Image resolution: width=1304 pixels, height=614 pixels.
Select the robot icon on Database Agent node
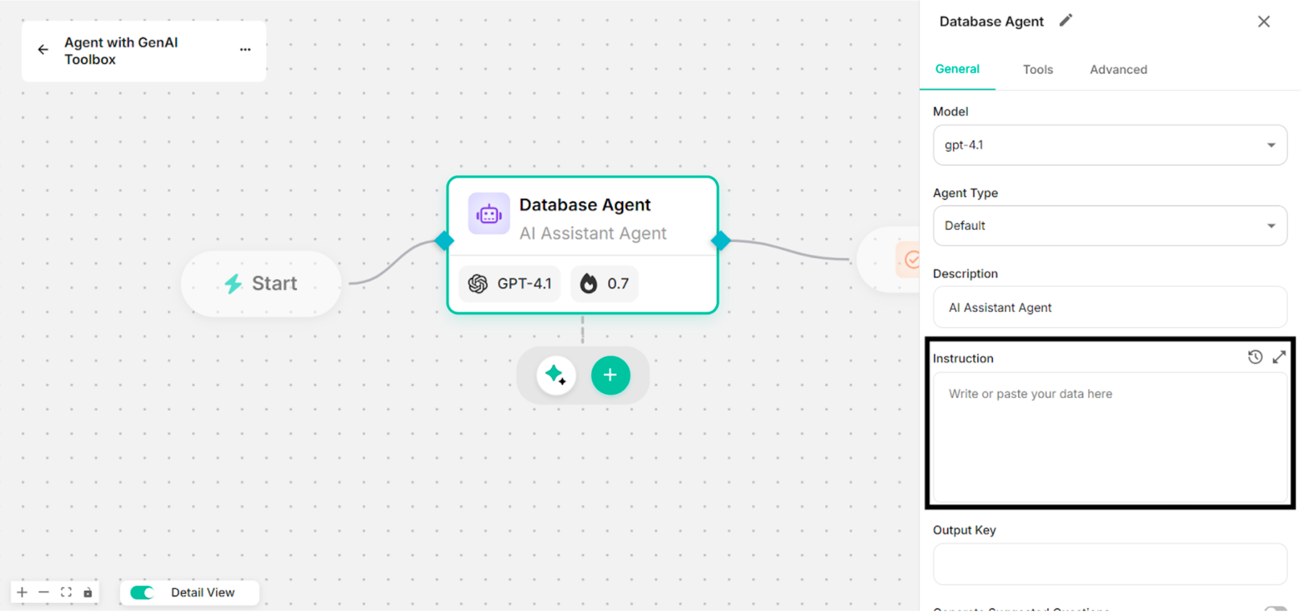pos(489,214)
